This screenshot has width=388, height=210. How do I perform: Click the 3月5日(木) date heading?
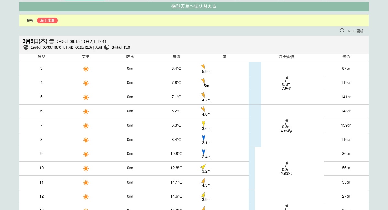point(35,41)
